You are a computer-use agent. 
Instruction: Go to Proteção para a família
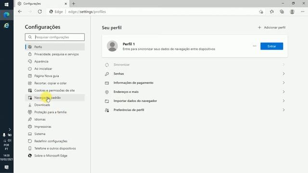tap(55, 112)
